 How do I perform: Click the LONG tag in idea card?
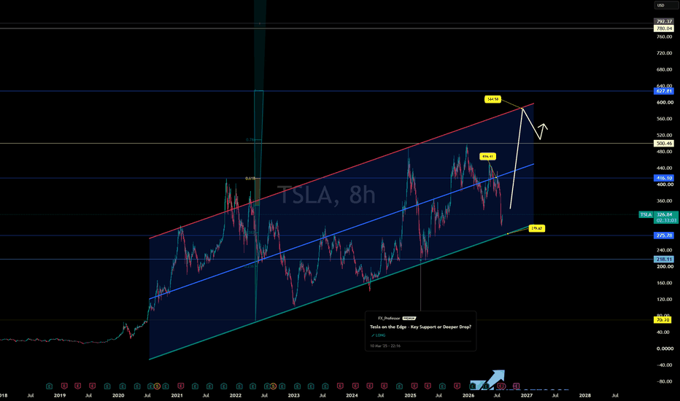378,335
